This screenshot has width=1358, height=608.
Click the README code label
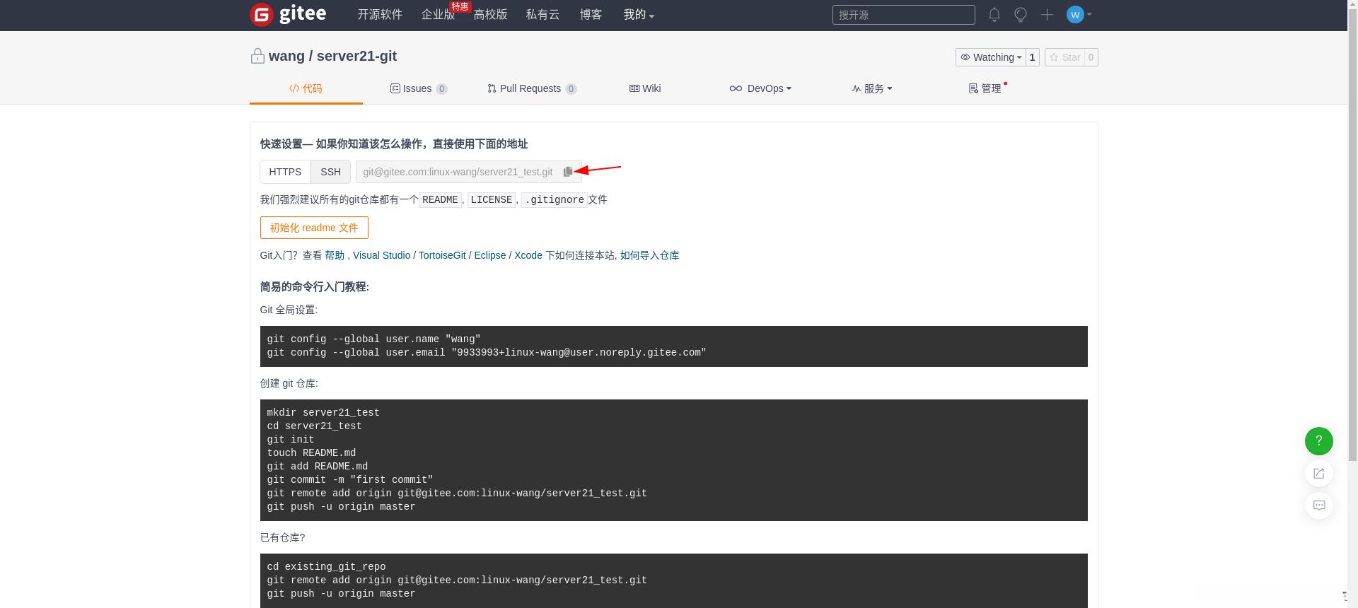tap(440, 200)
